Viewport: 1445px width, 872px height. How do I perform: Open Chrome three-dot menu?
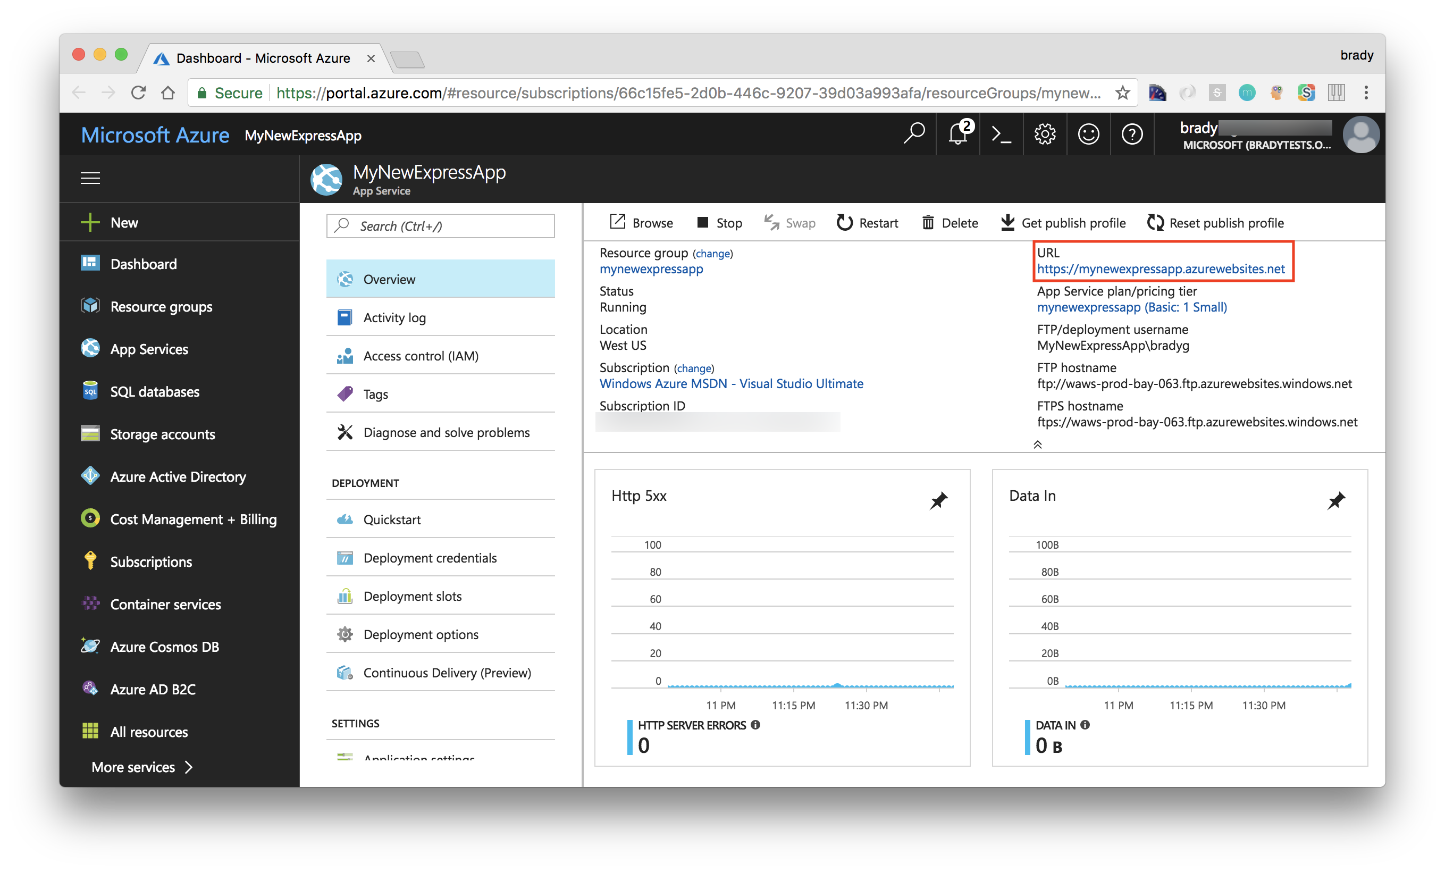1366,93
